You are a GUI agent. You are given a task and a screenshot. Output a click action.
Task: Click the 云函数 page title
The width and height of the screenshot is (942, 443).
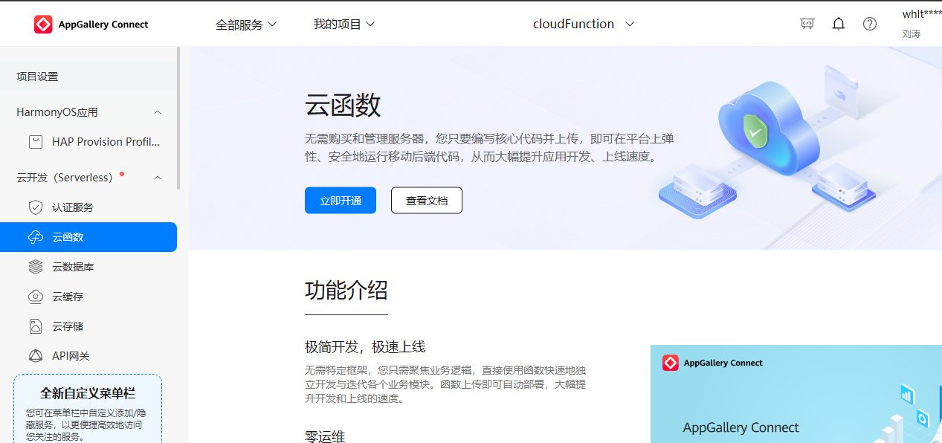click(343, 106)
